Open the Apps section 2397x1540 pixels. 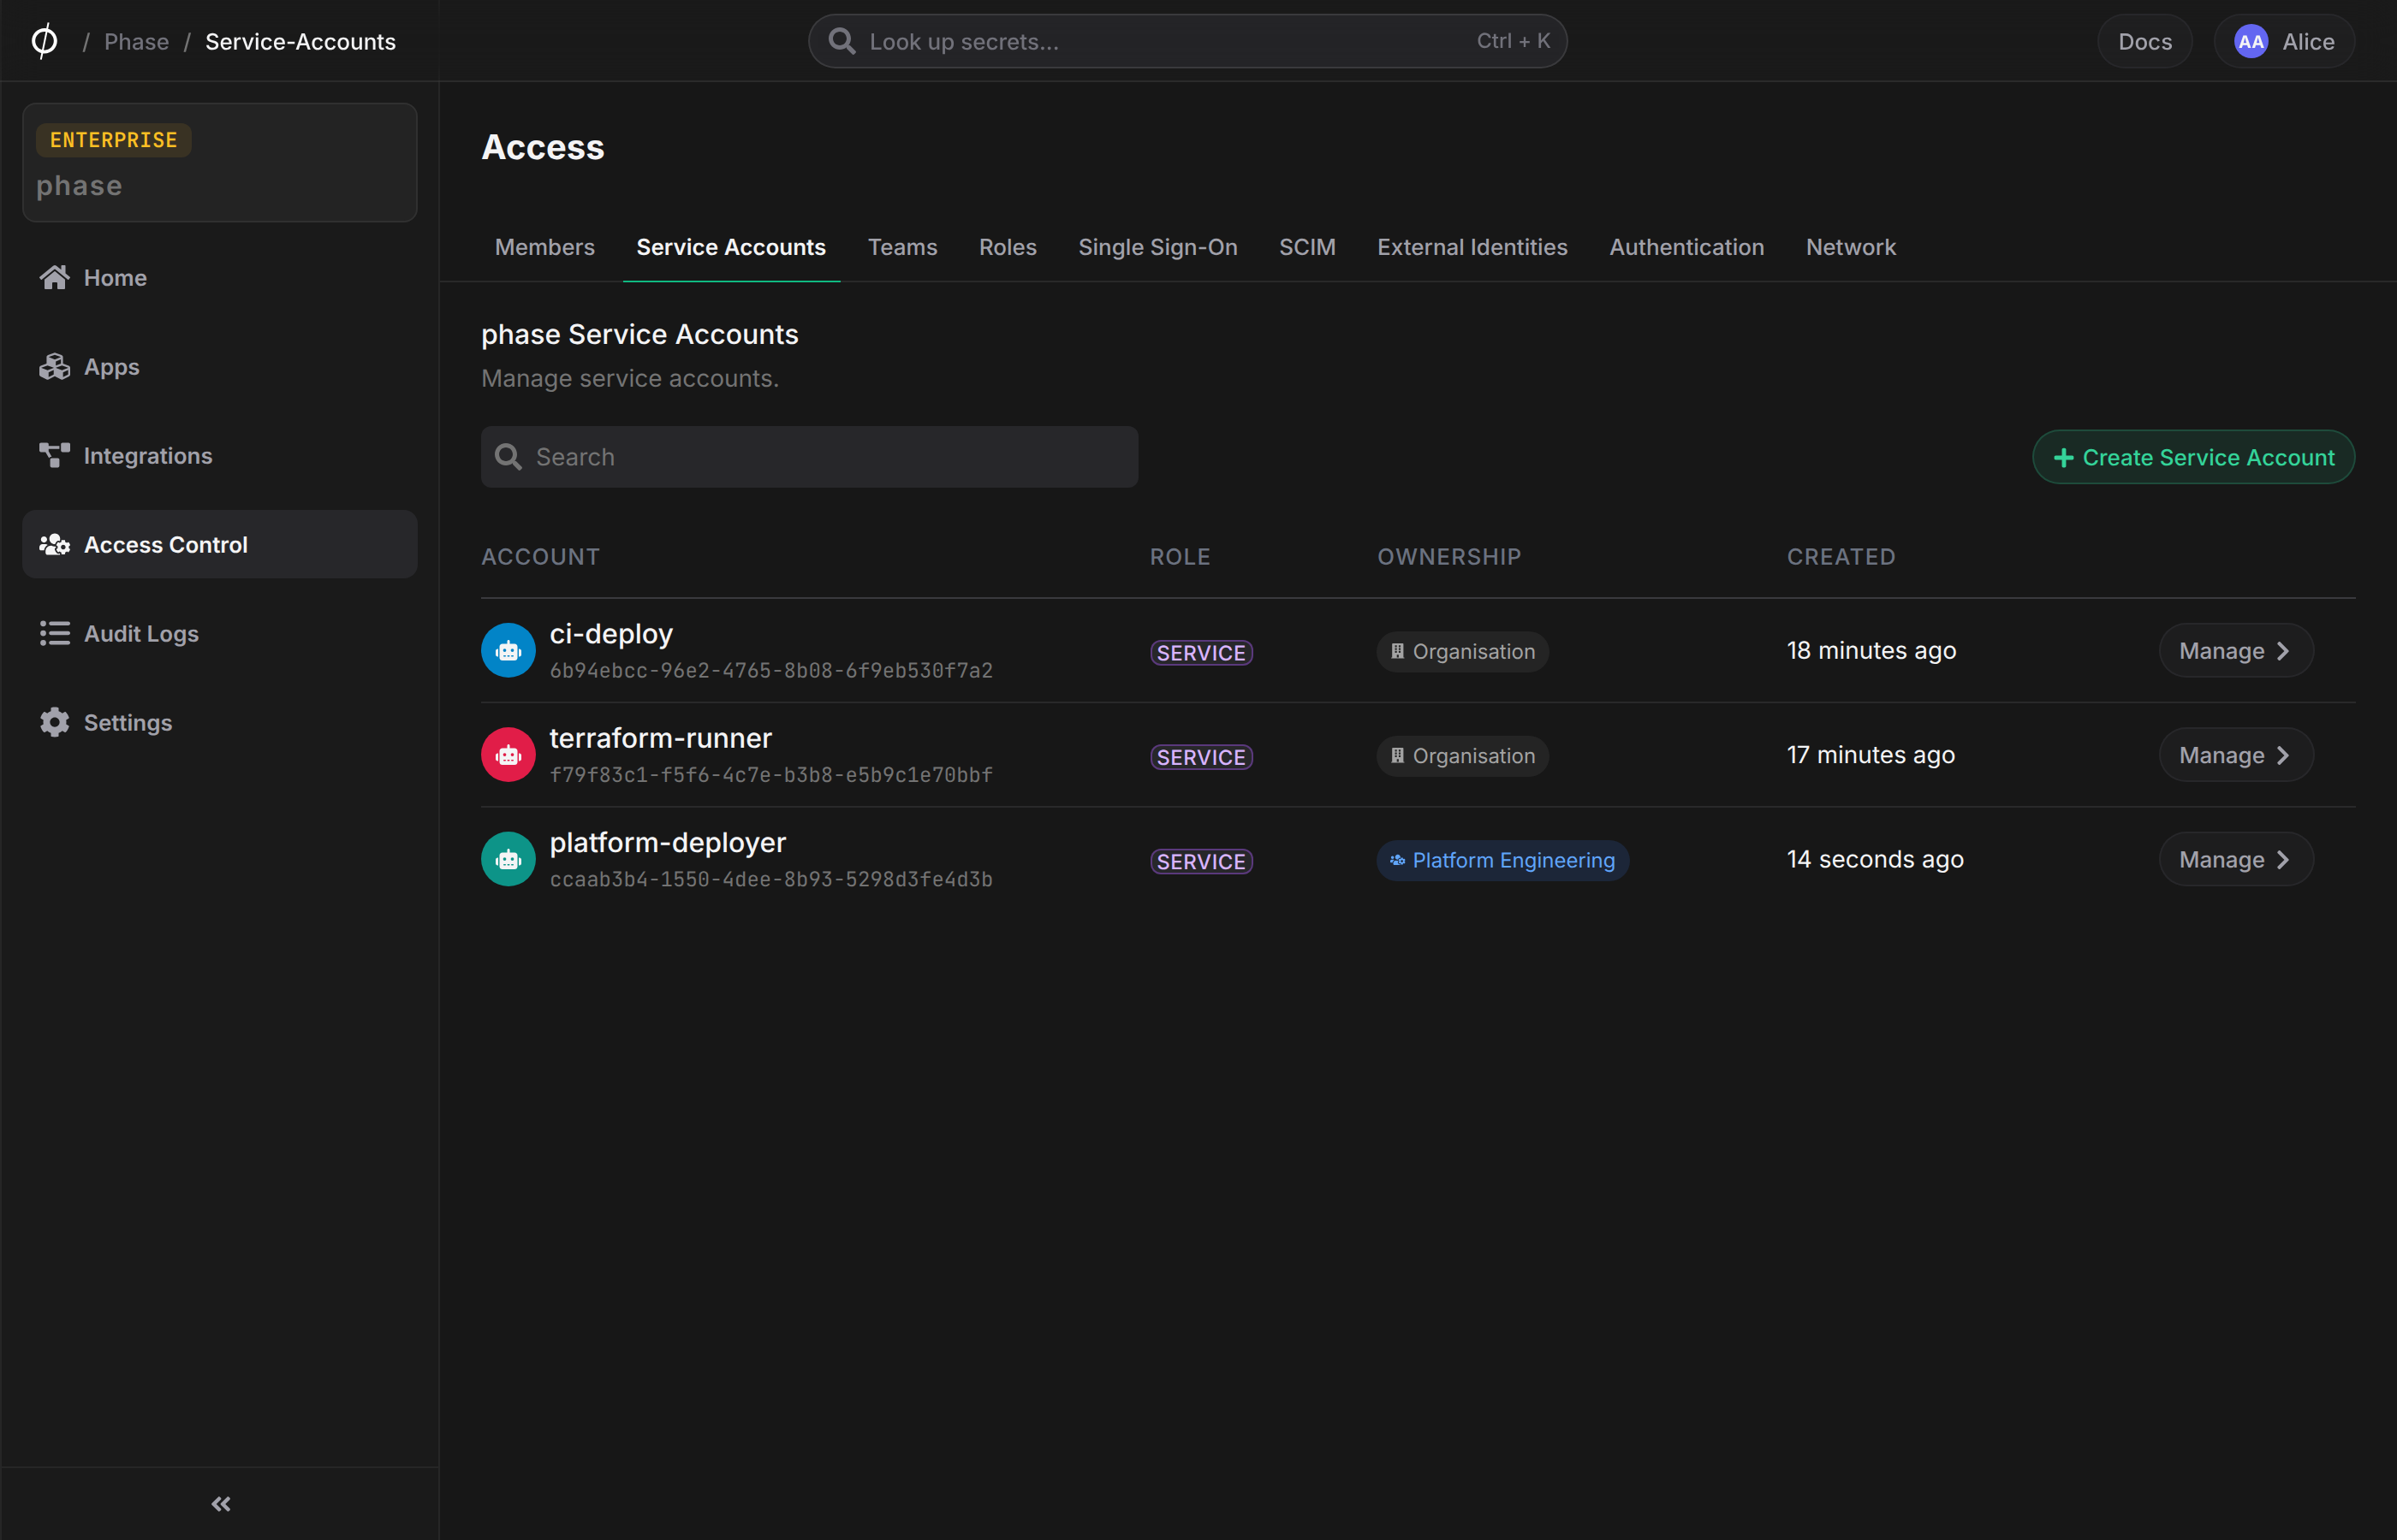[x=219, y=367]
